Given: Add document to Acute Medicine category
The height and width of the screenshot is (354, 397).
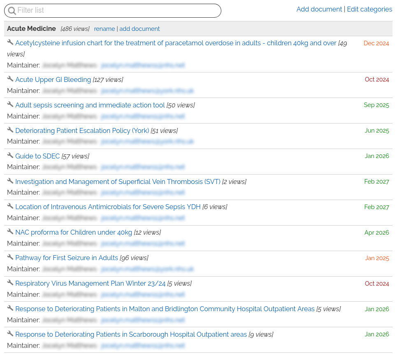Looking at the screenshot, I should (139, 29).
